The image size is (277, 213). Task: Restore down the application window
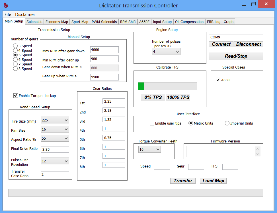click(253, 4)
